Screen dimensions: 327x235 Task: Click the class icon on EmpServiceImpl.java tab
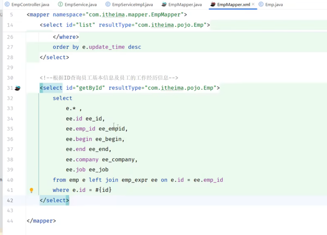point(108,4)
